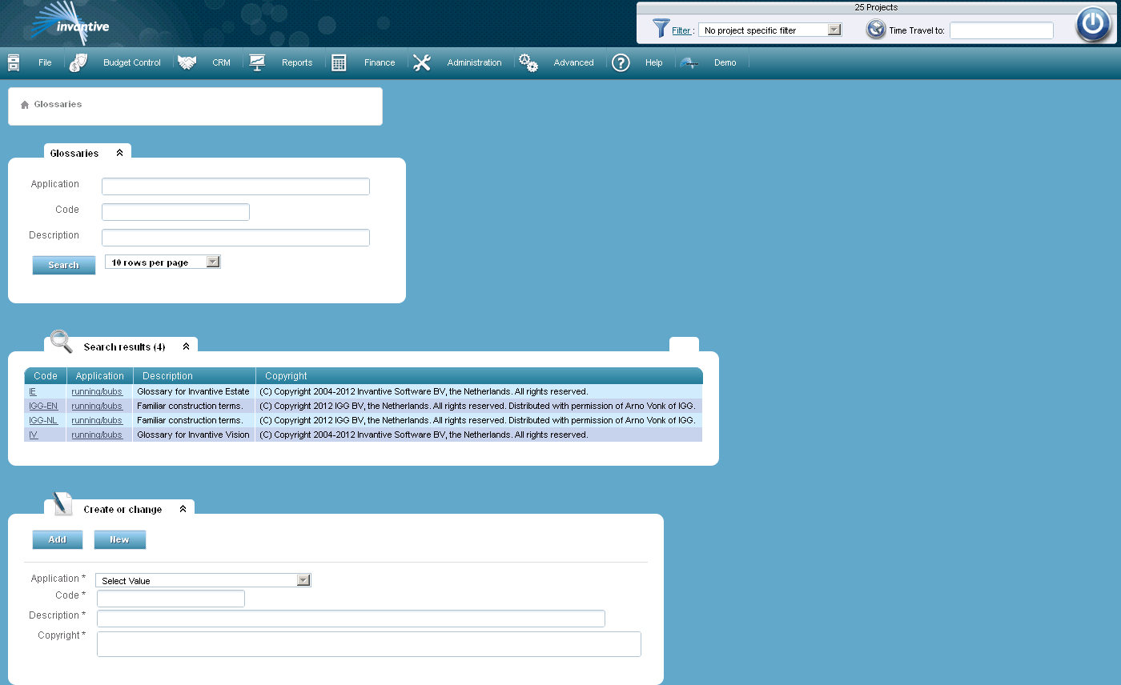Click the Administration wrench tools icon
The image size is (1121, 685).
pos(422,62)
